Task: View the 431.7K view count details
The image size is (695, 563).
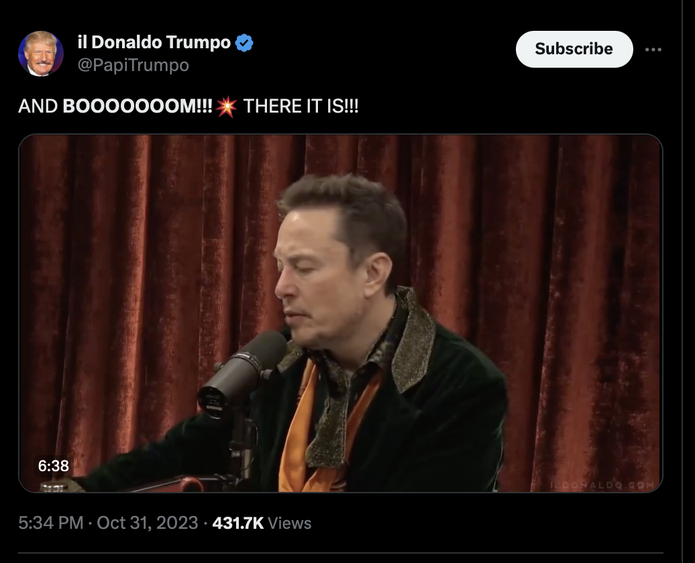Action: coord(238,523)
